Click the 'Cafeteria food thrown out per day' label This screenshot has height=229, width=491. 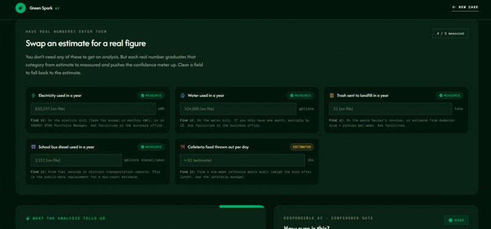tap(218, 147)
